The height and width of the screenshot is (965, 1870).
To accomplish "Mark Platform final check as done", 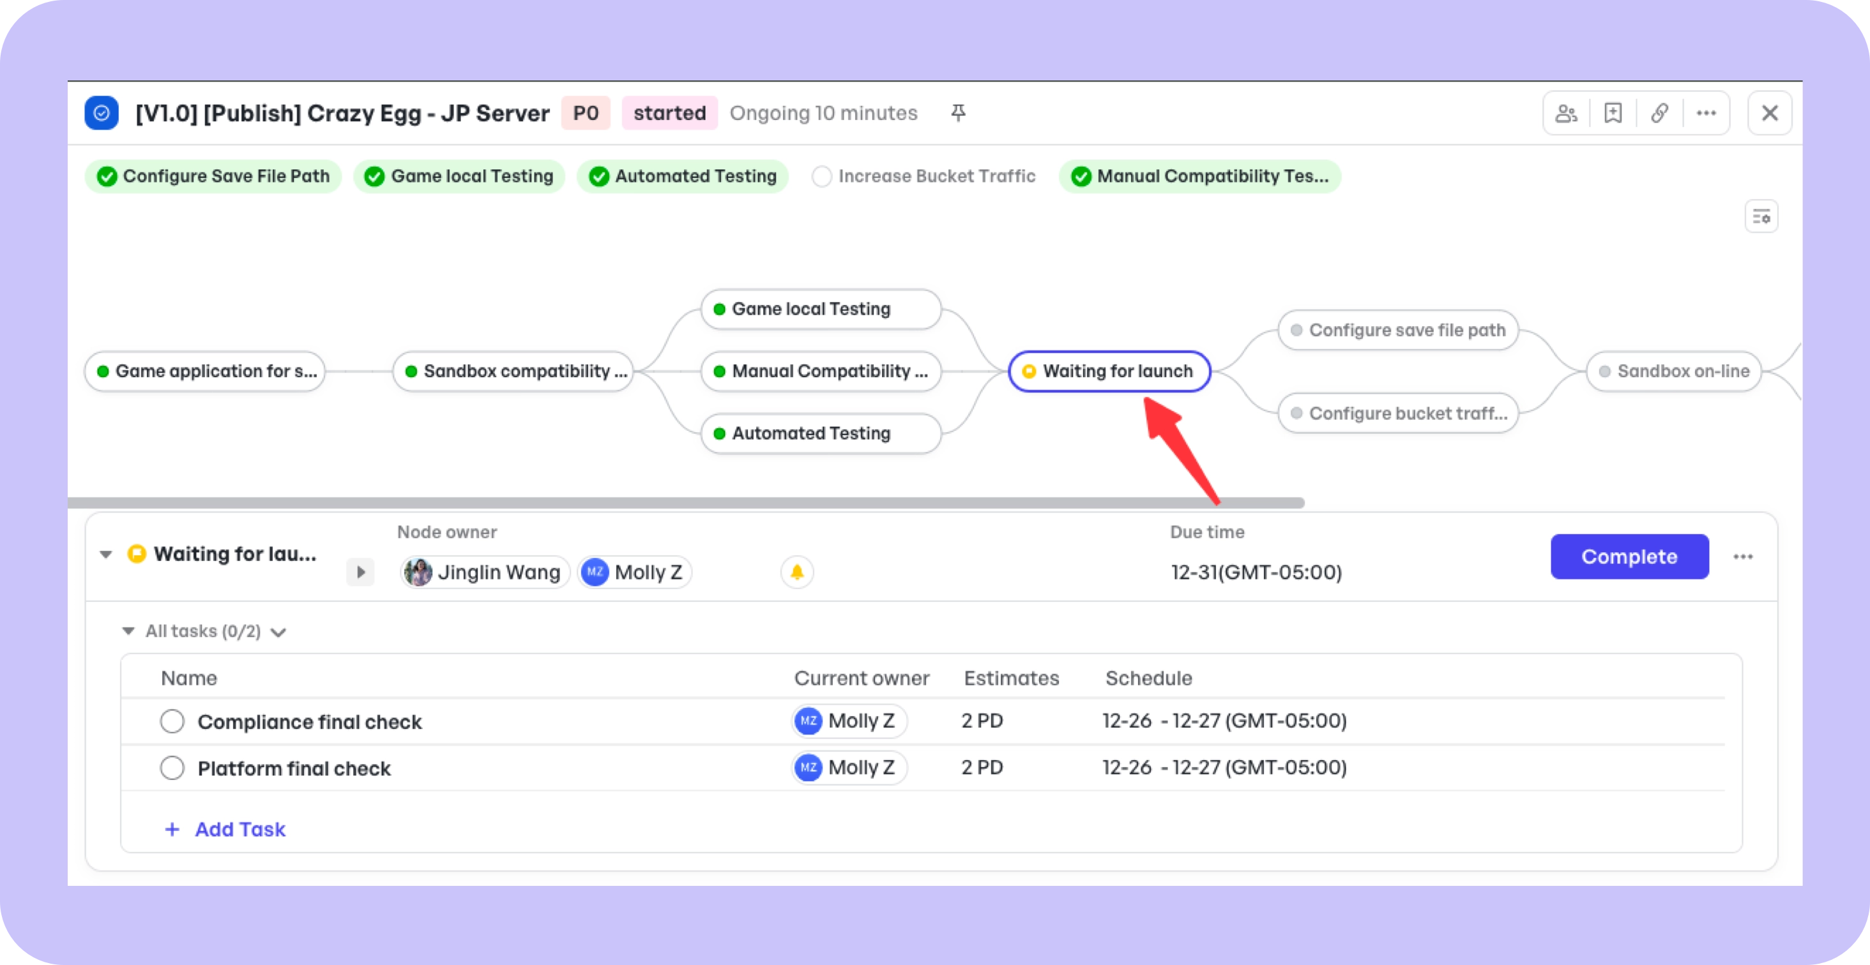I will click(x=172, y=768).
